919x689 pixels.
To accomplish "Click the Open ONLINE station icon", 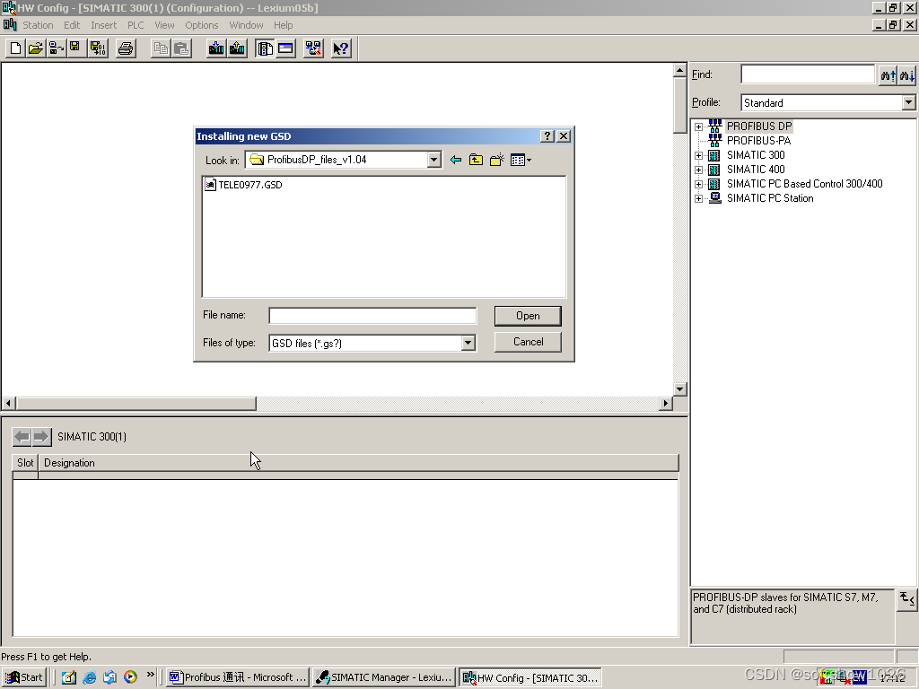I will pos(57,48).
